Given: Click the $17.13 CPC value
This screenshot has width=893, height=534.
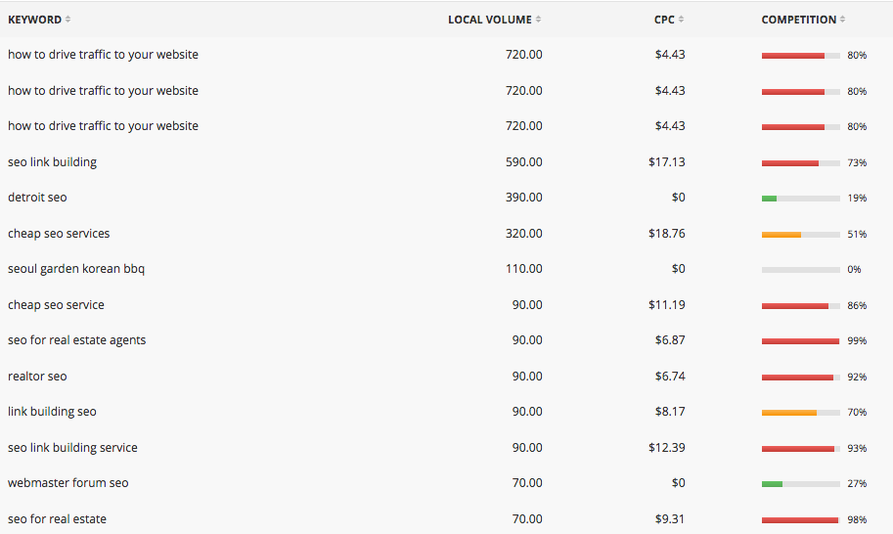Looking at the screenshot, I should click(666, 162).
